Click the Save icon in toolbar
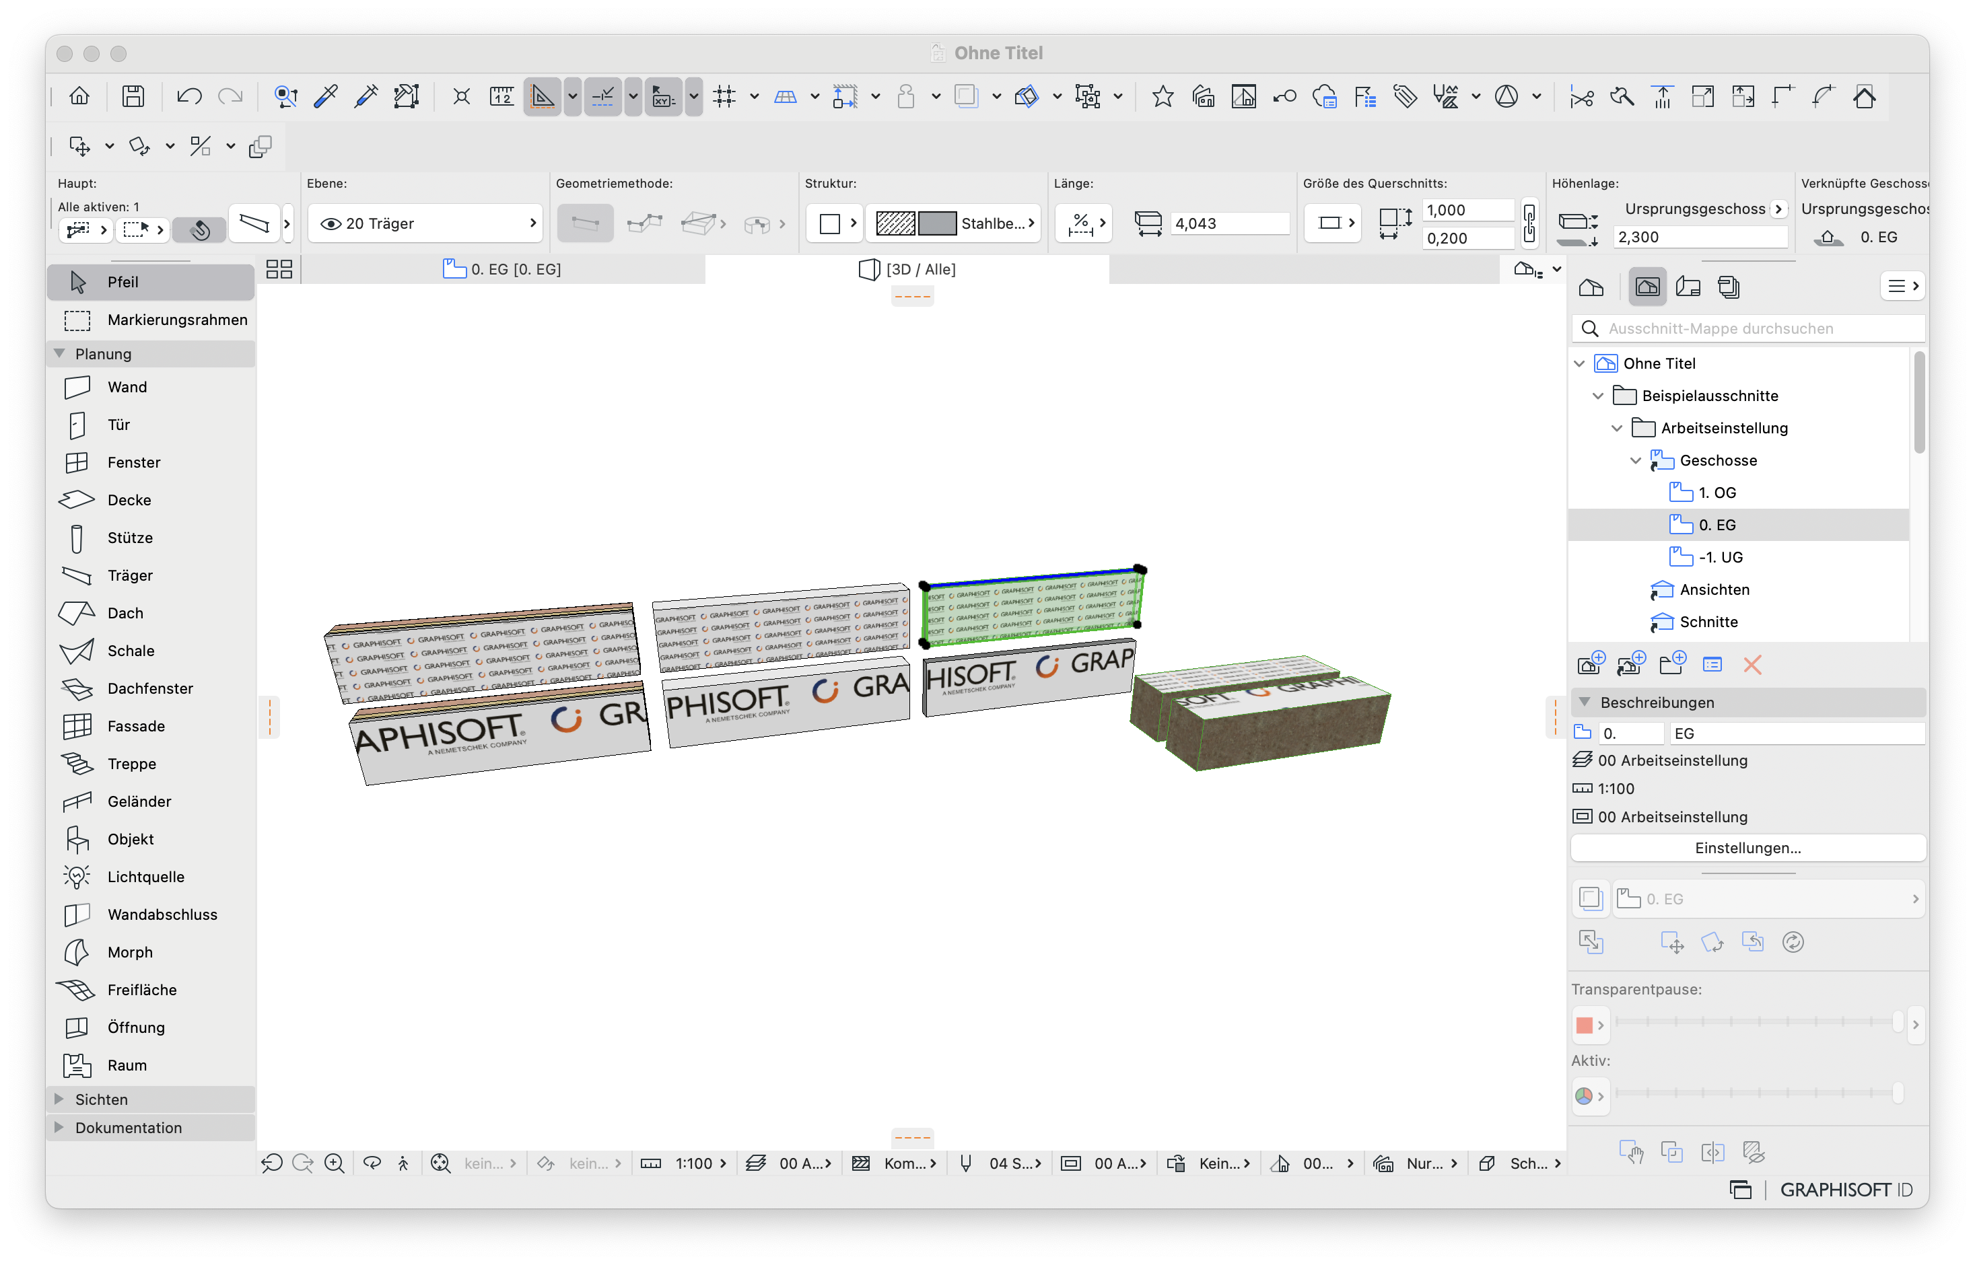This screenshot has height=1265, width=1975. [133, 97]
